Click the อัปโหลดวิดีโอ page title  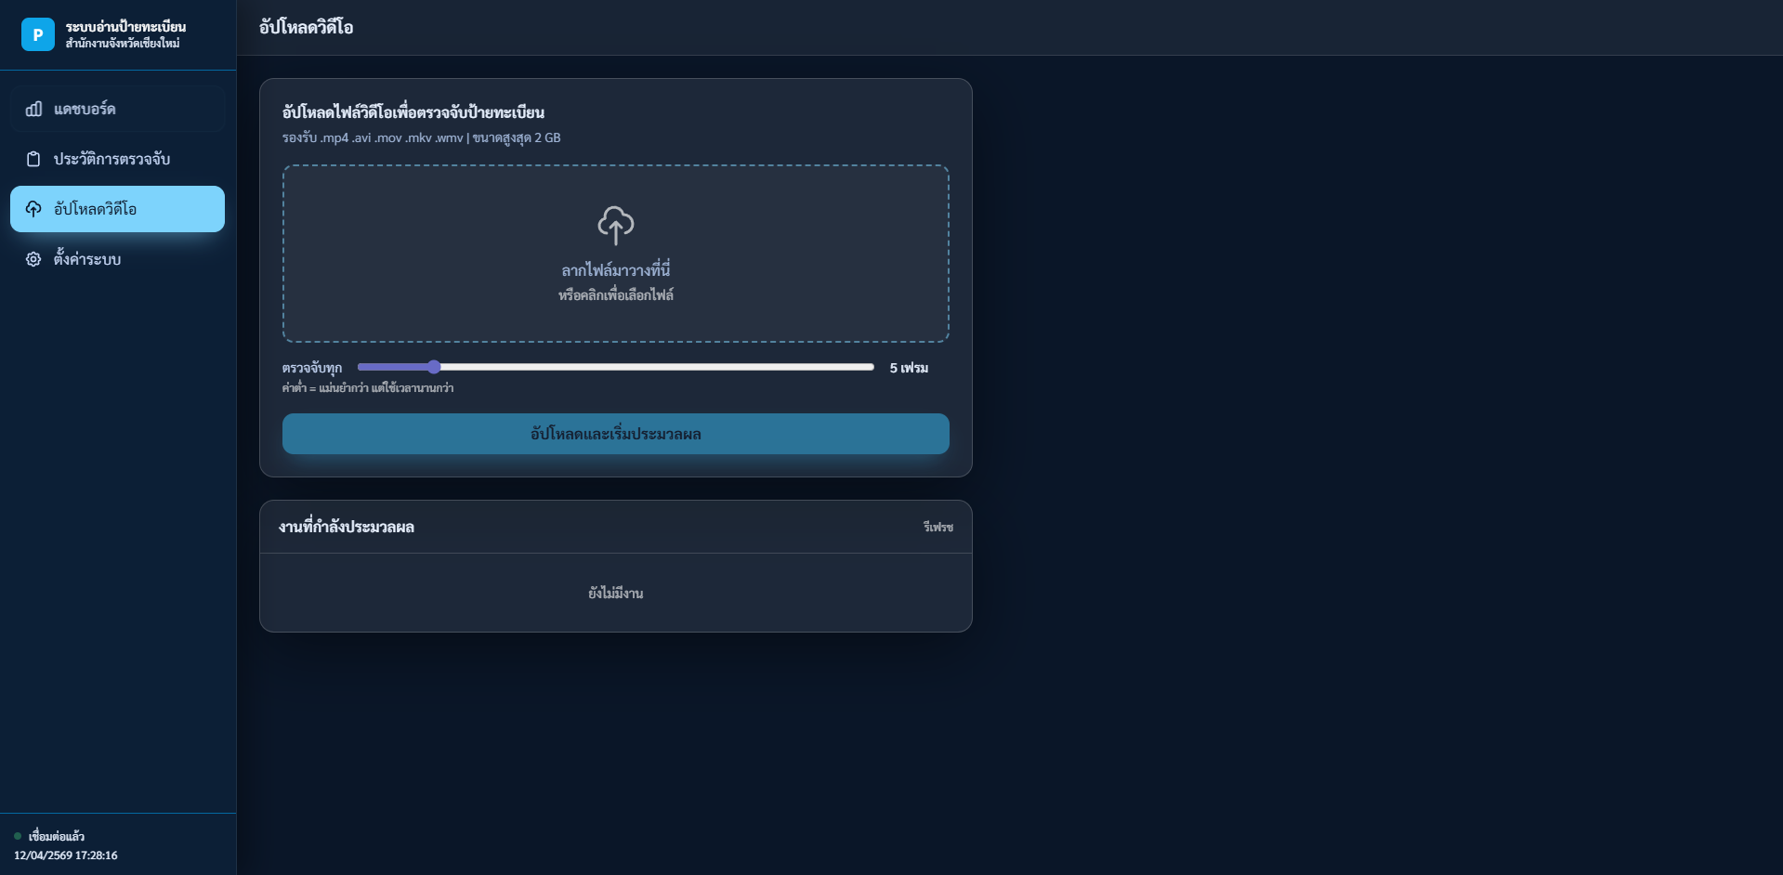tap(305, 27)
